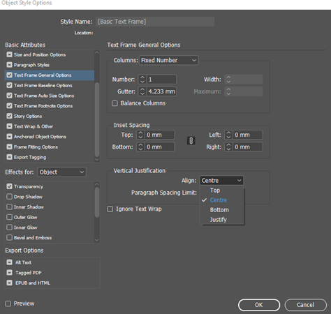331x314 pixels.
Task: Toggle the Size and Position Options state icon
Action: point(9,54)
